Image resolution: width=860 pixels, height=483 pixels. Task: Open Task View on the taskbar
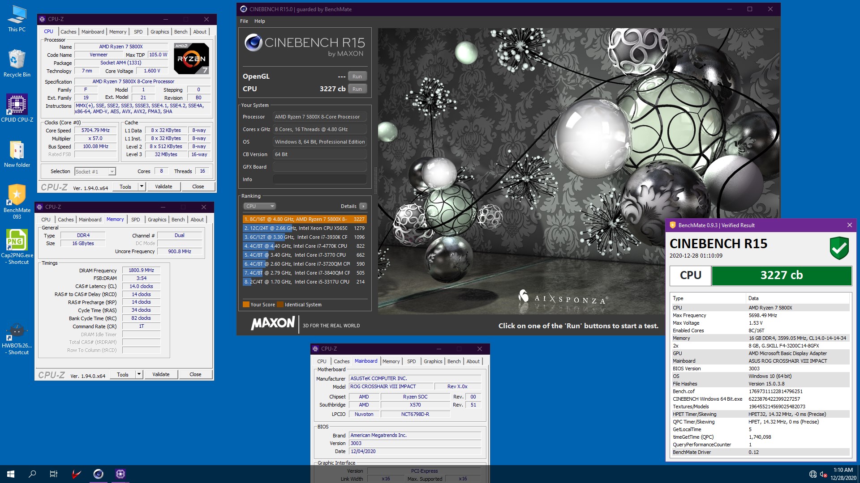[x=54, y=474]
